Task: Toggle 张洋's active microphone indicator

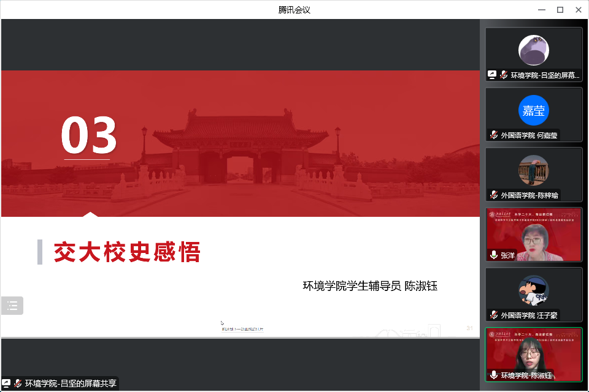Action: pos(493,255)
